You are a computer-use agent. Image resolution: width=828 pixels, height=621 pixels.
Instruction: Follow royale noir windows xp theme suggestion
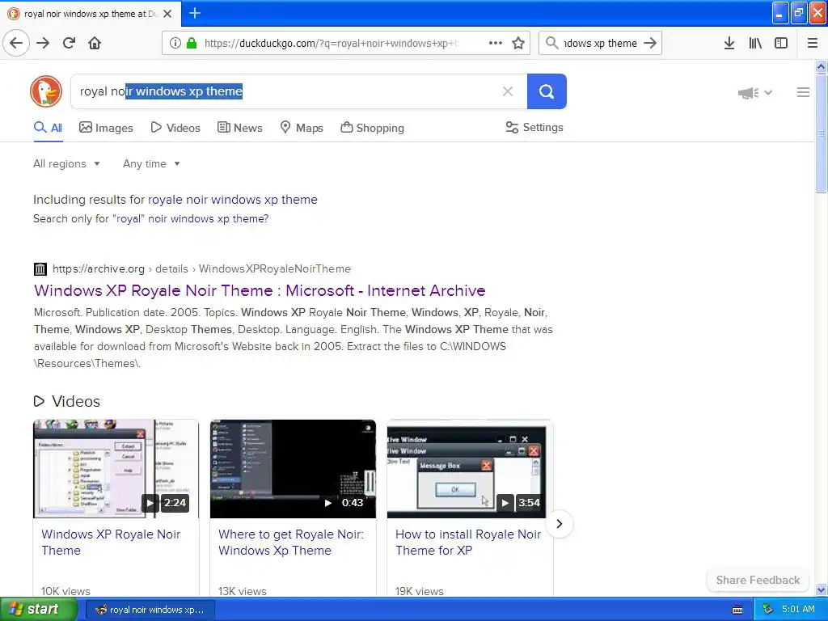pyautogui.click(x=233, y=200)
